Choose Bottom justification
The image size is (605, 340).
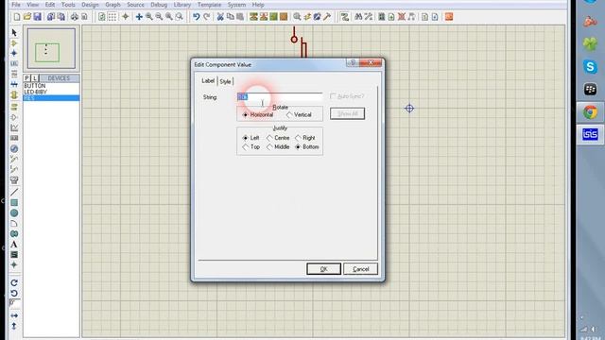(307, 147)
